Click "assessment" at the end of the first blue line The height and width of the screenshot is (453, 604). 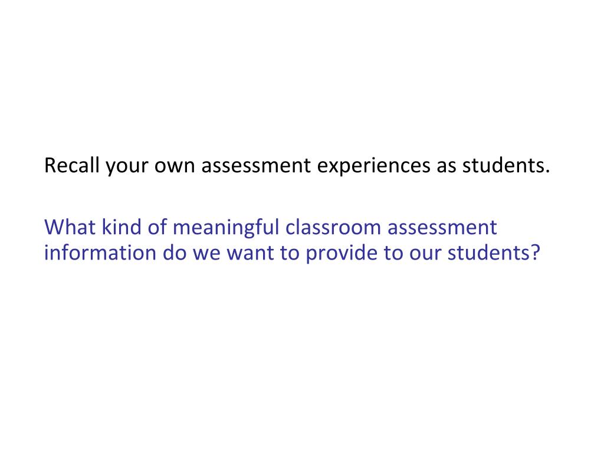[442, 228]
